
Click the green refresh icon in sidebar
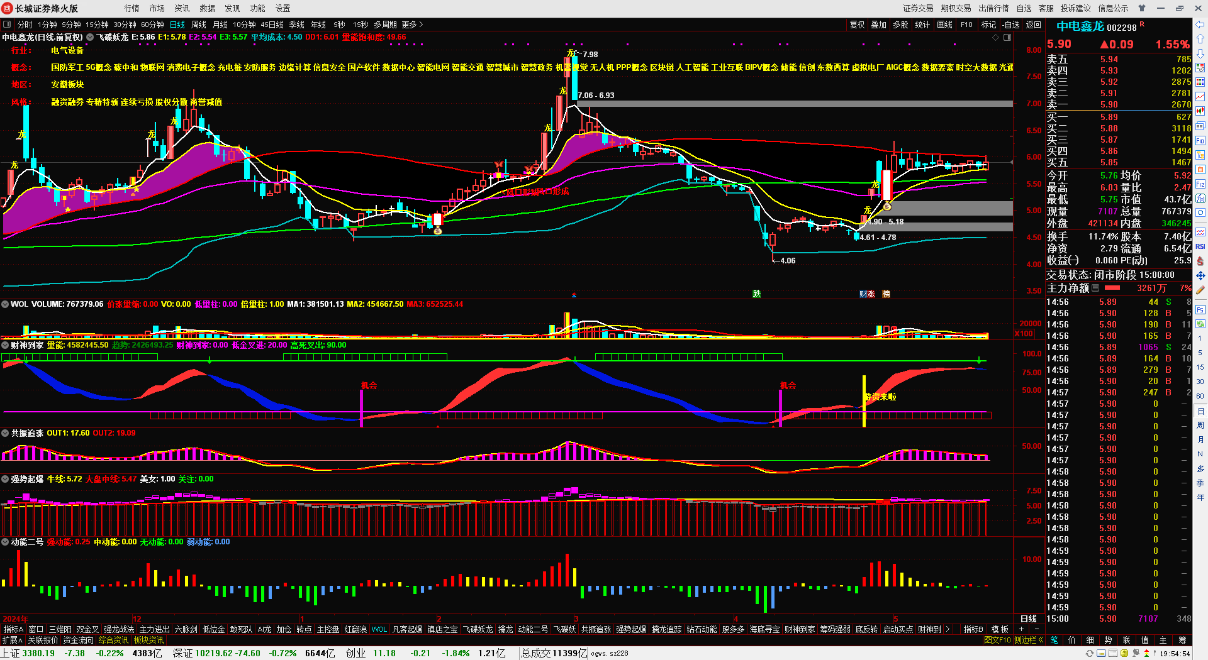[1200, 324]
